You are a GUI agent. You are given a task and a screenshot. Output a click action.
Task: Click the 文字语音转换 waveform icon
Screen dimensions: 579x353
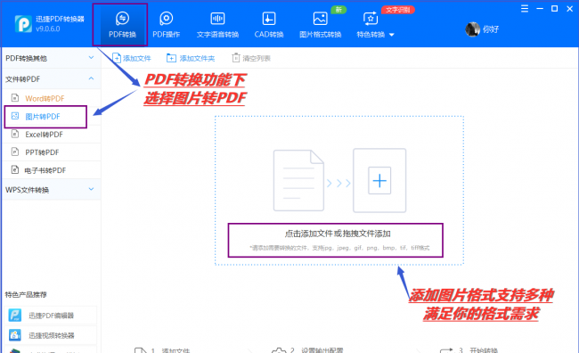pos(217,18)
